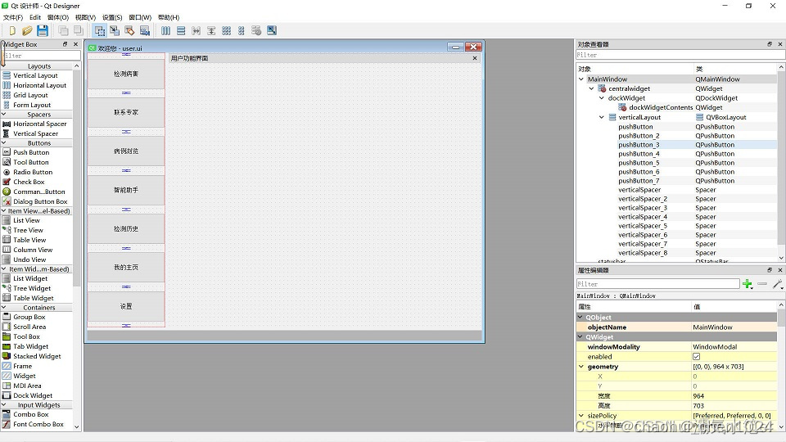Apply Lay Out Horizontally toolbar icon

coord(166,30)
